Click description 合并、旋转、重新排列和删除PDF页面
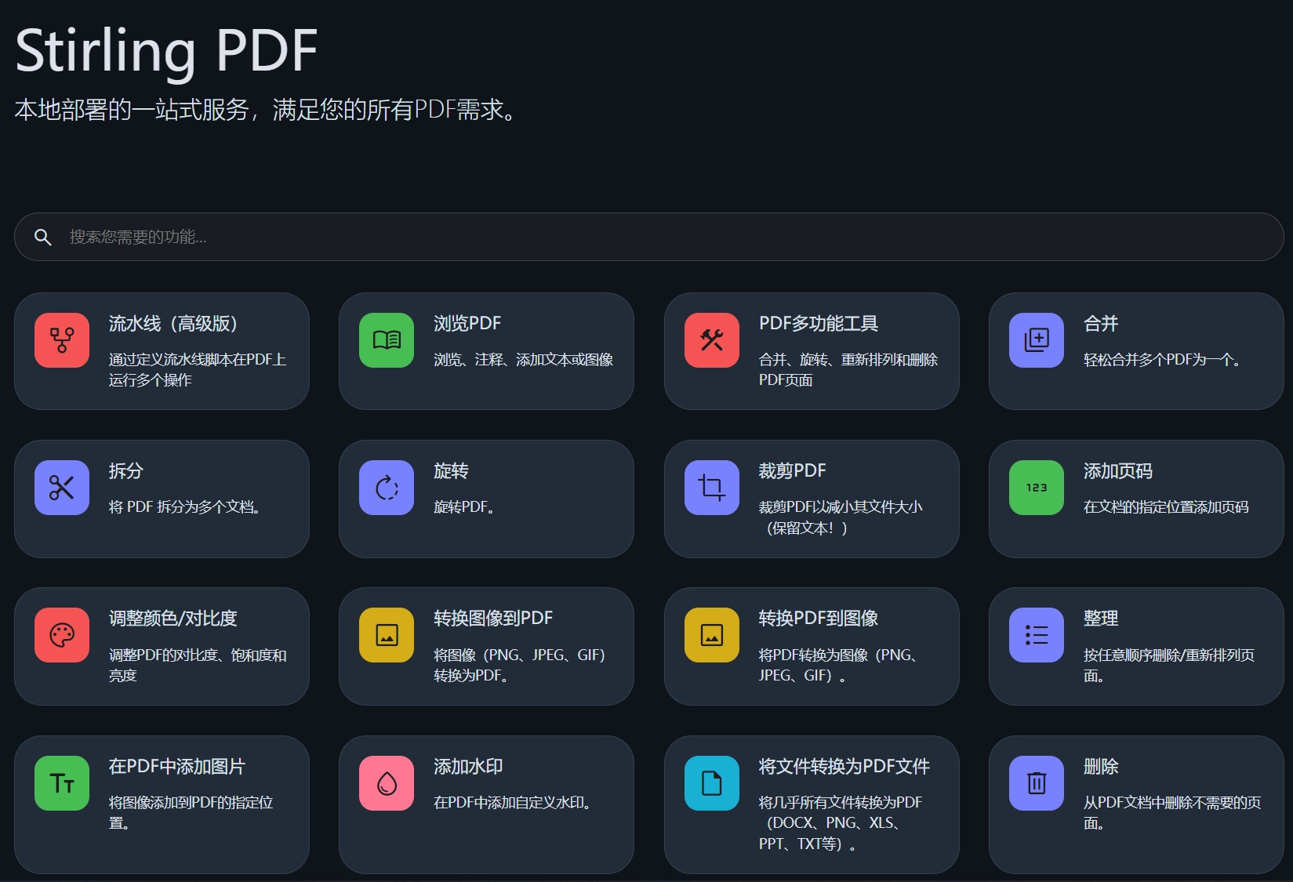The width and height of the screenshot is (1293, 882). pyautogui.click(x=848, y=370)
